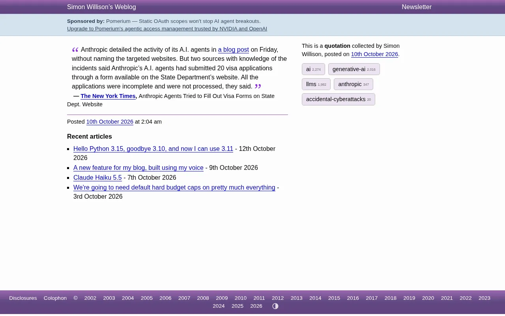Select the 'accidental-cyberattacks' tag
Viewport: 505px width, 316px height.
tap(339, 99)
